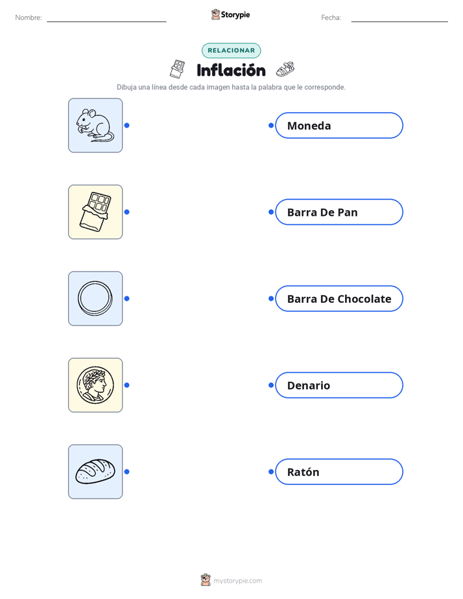Click the bear icon in footer
The height and width of the screenshot is (599, 463).
[206, 580]
